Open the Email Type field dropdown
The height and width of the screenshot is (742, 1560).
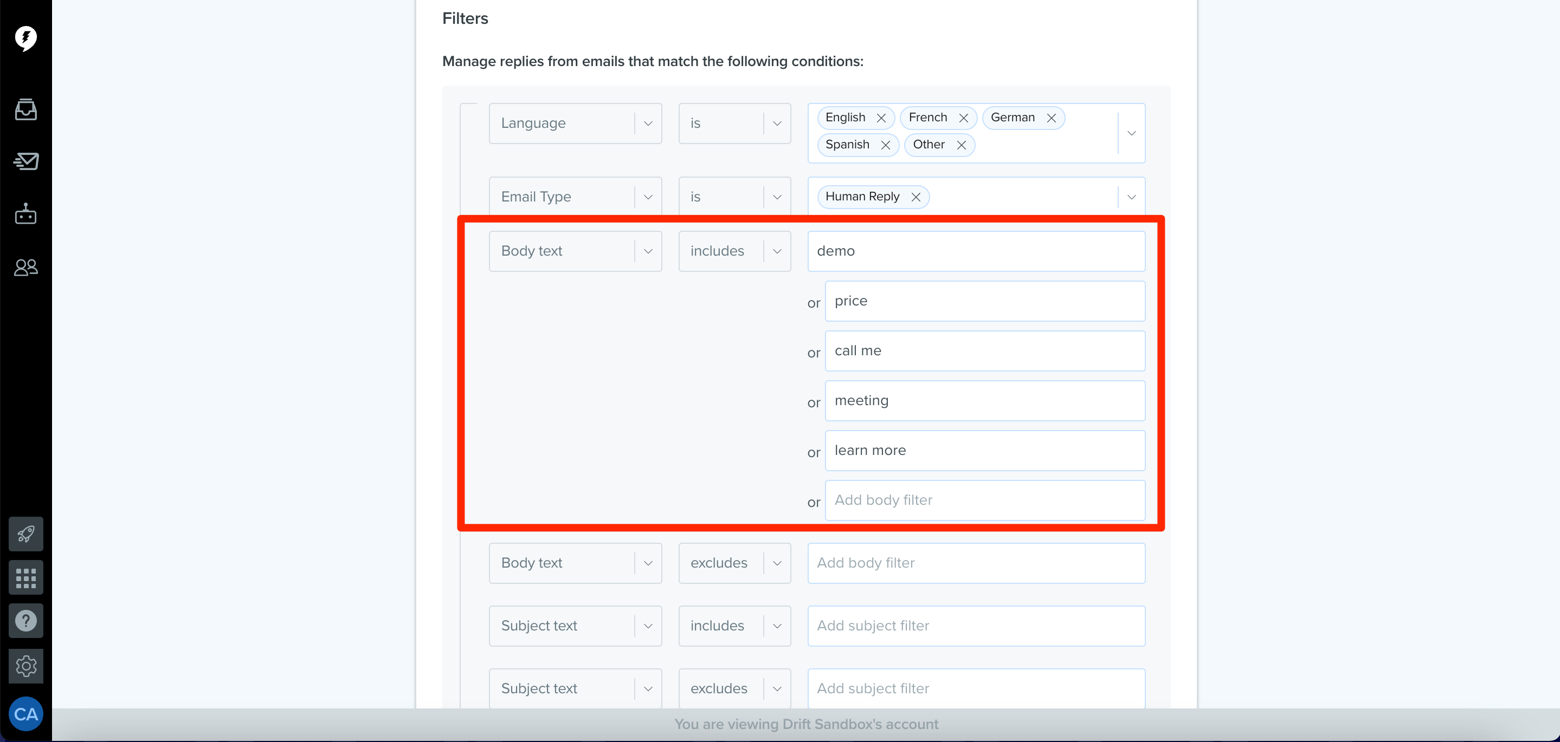point(575,197)
